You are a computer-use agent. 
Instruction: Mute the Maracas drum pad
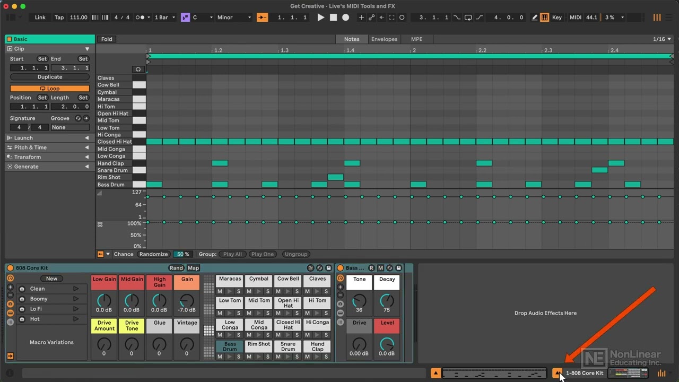(x=220, y=291)
